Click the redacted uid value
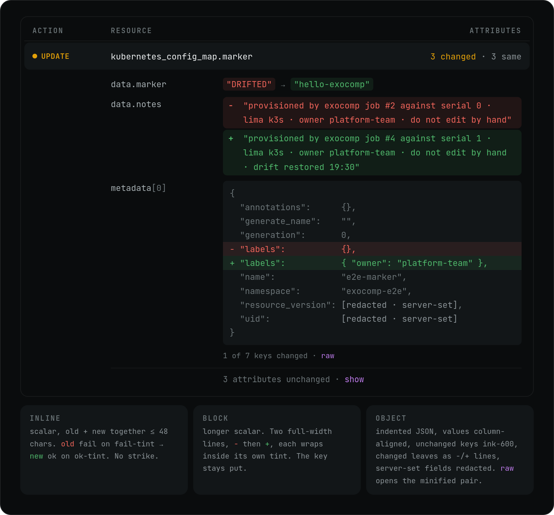This screenshot has width=554, height=515. [399, 319]
